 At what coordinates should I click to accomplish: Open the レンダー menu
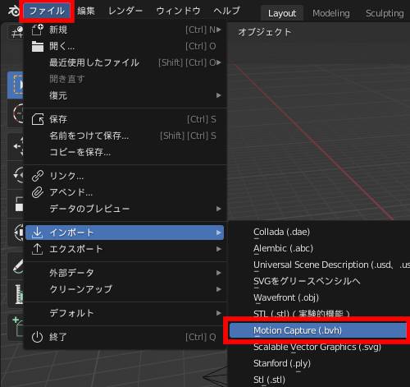[x=125, y=12]
